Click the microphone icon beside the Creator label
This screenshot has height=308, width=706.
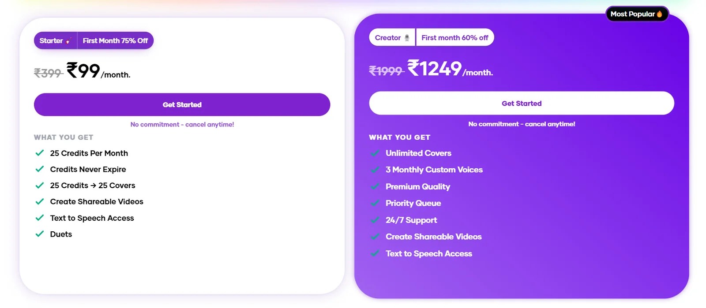(406, 37)
